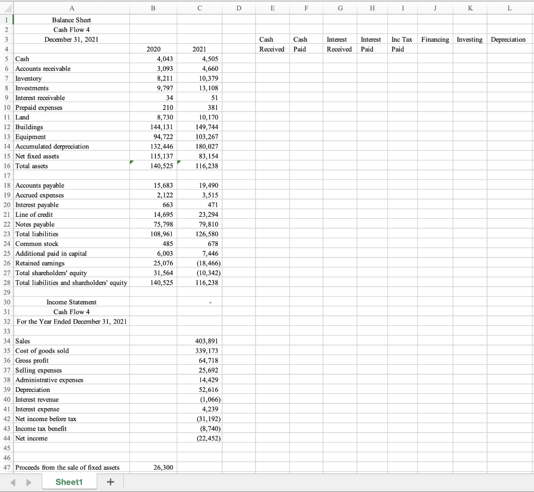Select Investments 2021 value 13,108
This screenshot has height=492, width=534.
coord(200,88)
